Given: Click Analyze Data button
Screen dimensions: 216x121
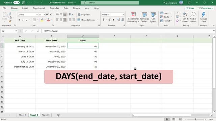Looking at the screenshot, I should [x=204, y=17].
